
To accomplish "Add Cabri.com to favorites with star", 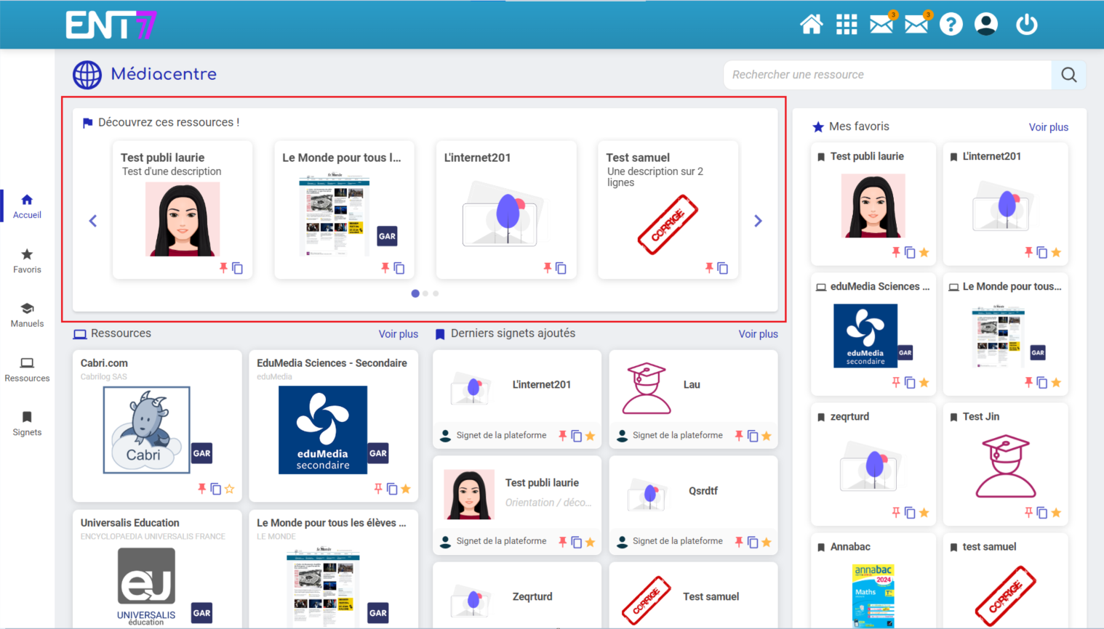I will tap(230, 489).
